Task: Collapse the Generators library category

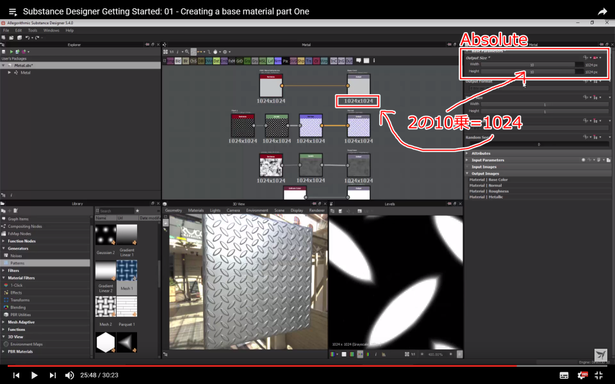Action: (x=4, y=248)
